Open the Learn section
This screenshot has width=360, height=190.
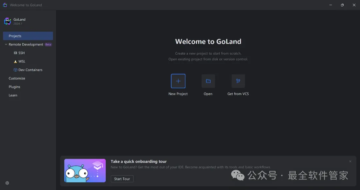(x=13, y=95)
